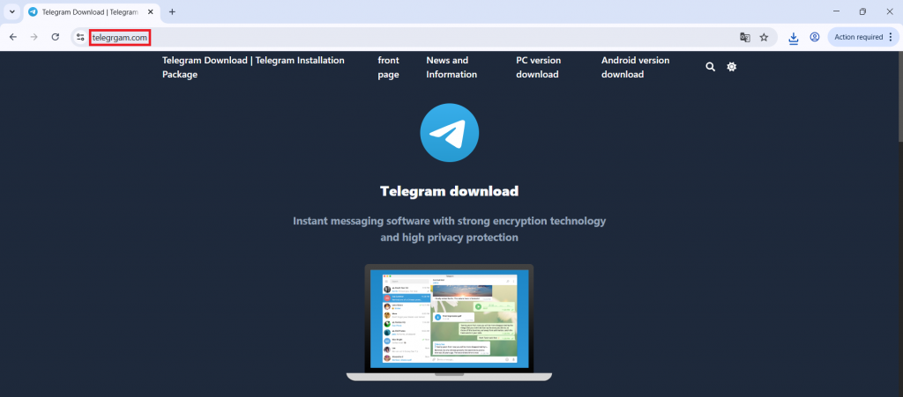The height and width of the screenshot is (397, 903).
Task: Open News and Information menu item
Action: (x=451, y=67)
